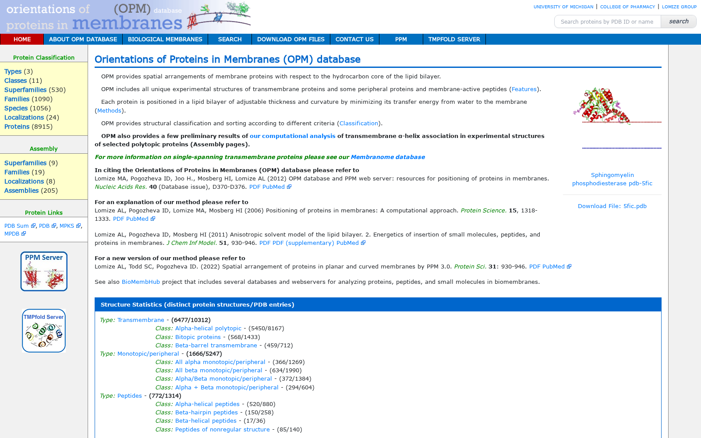Open Classes under Protein Classification
Screen dimensions: 701x438
15,81
